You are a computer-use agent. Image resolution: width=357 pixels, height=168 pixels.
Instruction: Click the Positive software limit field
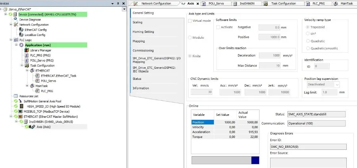[x=269, y=37]
